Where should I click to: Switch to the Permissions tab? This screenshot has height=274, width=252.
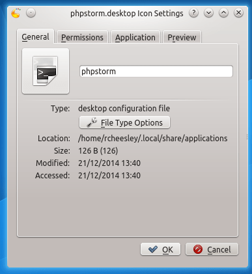[82, 37]
